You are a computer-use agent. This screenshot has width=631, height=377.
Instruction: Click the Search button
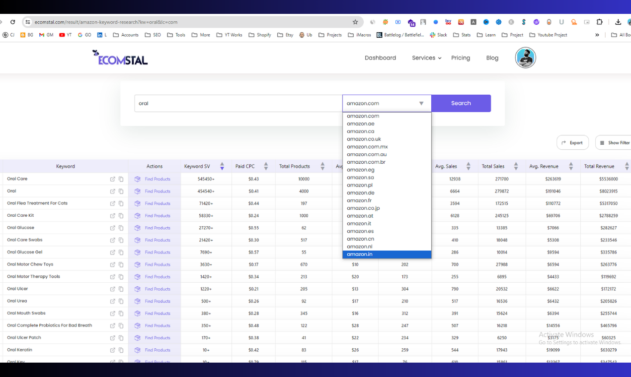click(461, 103)
